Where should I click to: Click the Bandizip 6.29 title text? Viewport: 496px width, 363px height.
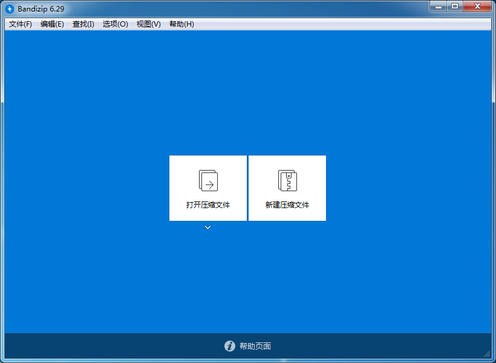40,9
